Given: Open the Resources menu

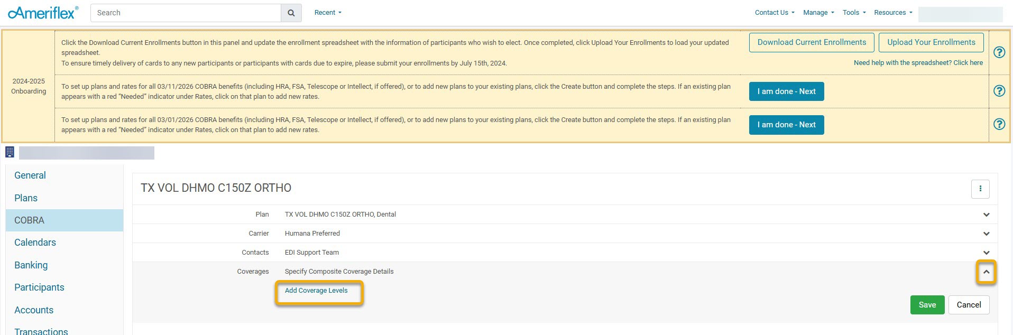Looking at the screenshot, I should pyautogui.click(x=892, y=13).
